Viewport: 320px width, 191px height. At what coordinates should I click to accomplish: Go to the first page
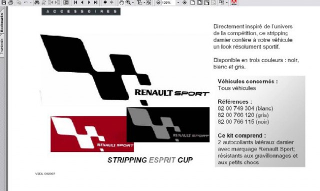click(75, 3)
